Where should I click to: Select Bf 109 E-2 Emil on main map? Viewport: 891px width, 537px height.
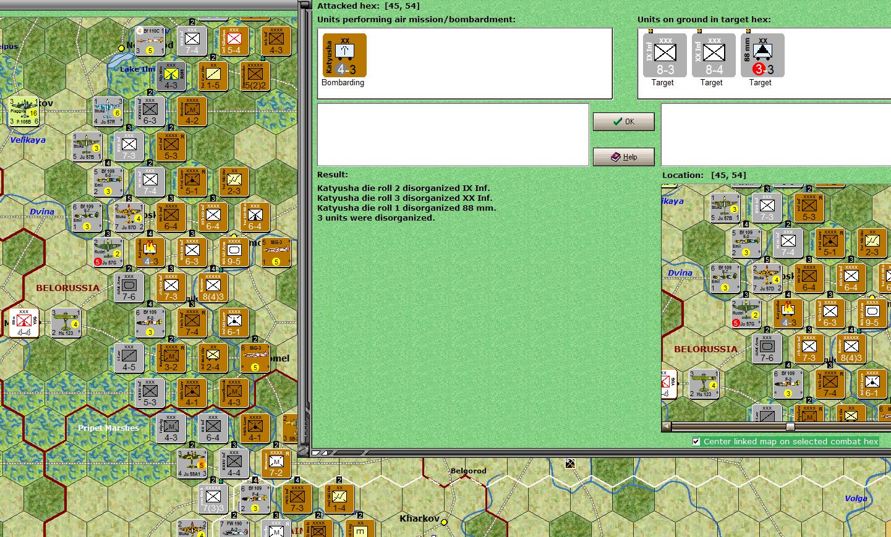108,182
